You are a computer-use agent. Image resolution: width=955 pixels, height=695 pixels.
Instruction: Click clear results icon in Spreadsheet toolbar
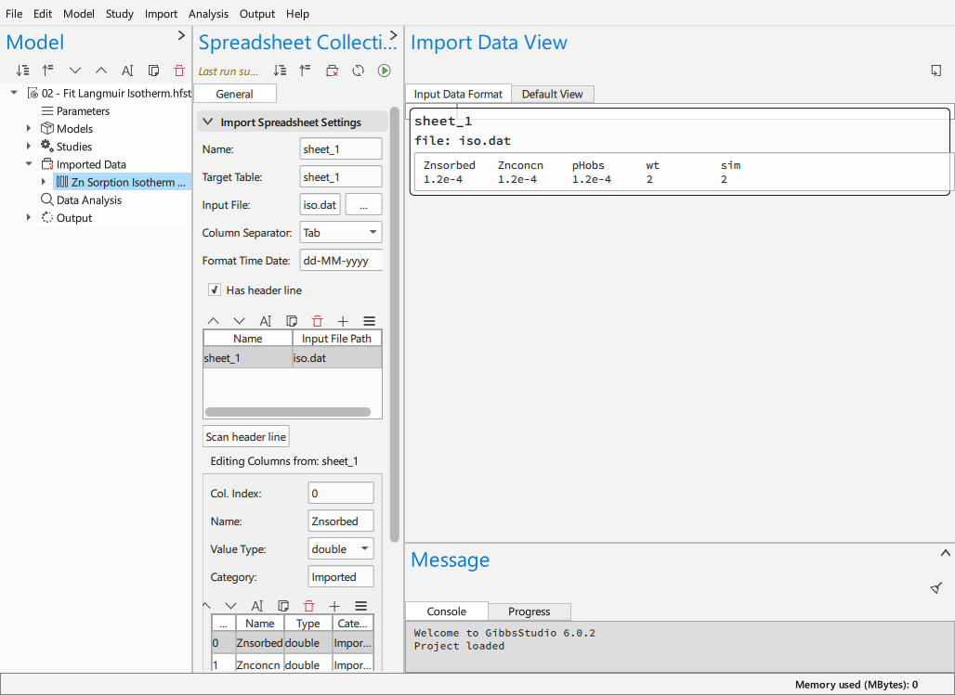tap(332, 71)
